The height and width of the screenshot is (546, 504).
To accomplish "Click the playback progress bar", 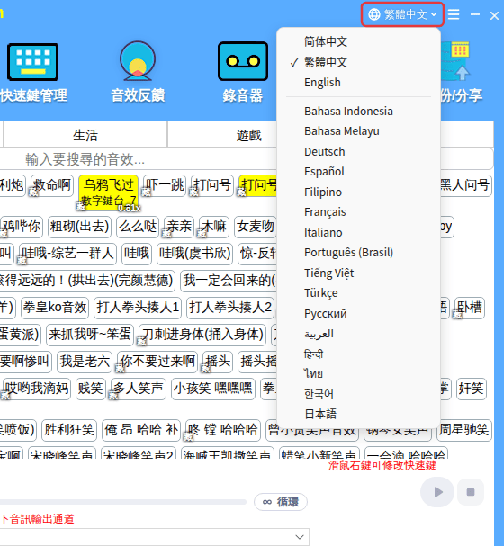I will (x=121, y=502).
